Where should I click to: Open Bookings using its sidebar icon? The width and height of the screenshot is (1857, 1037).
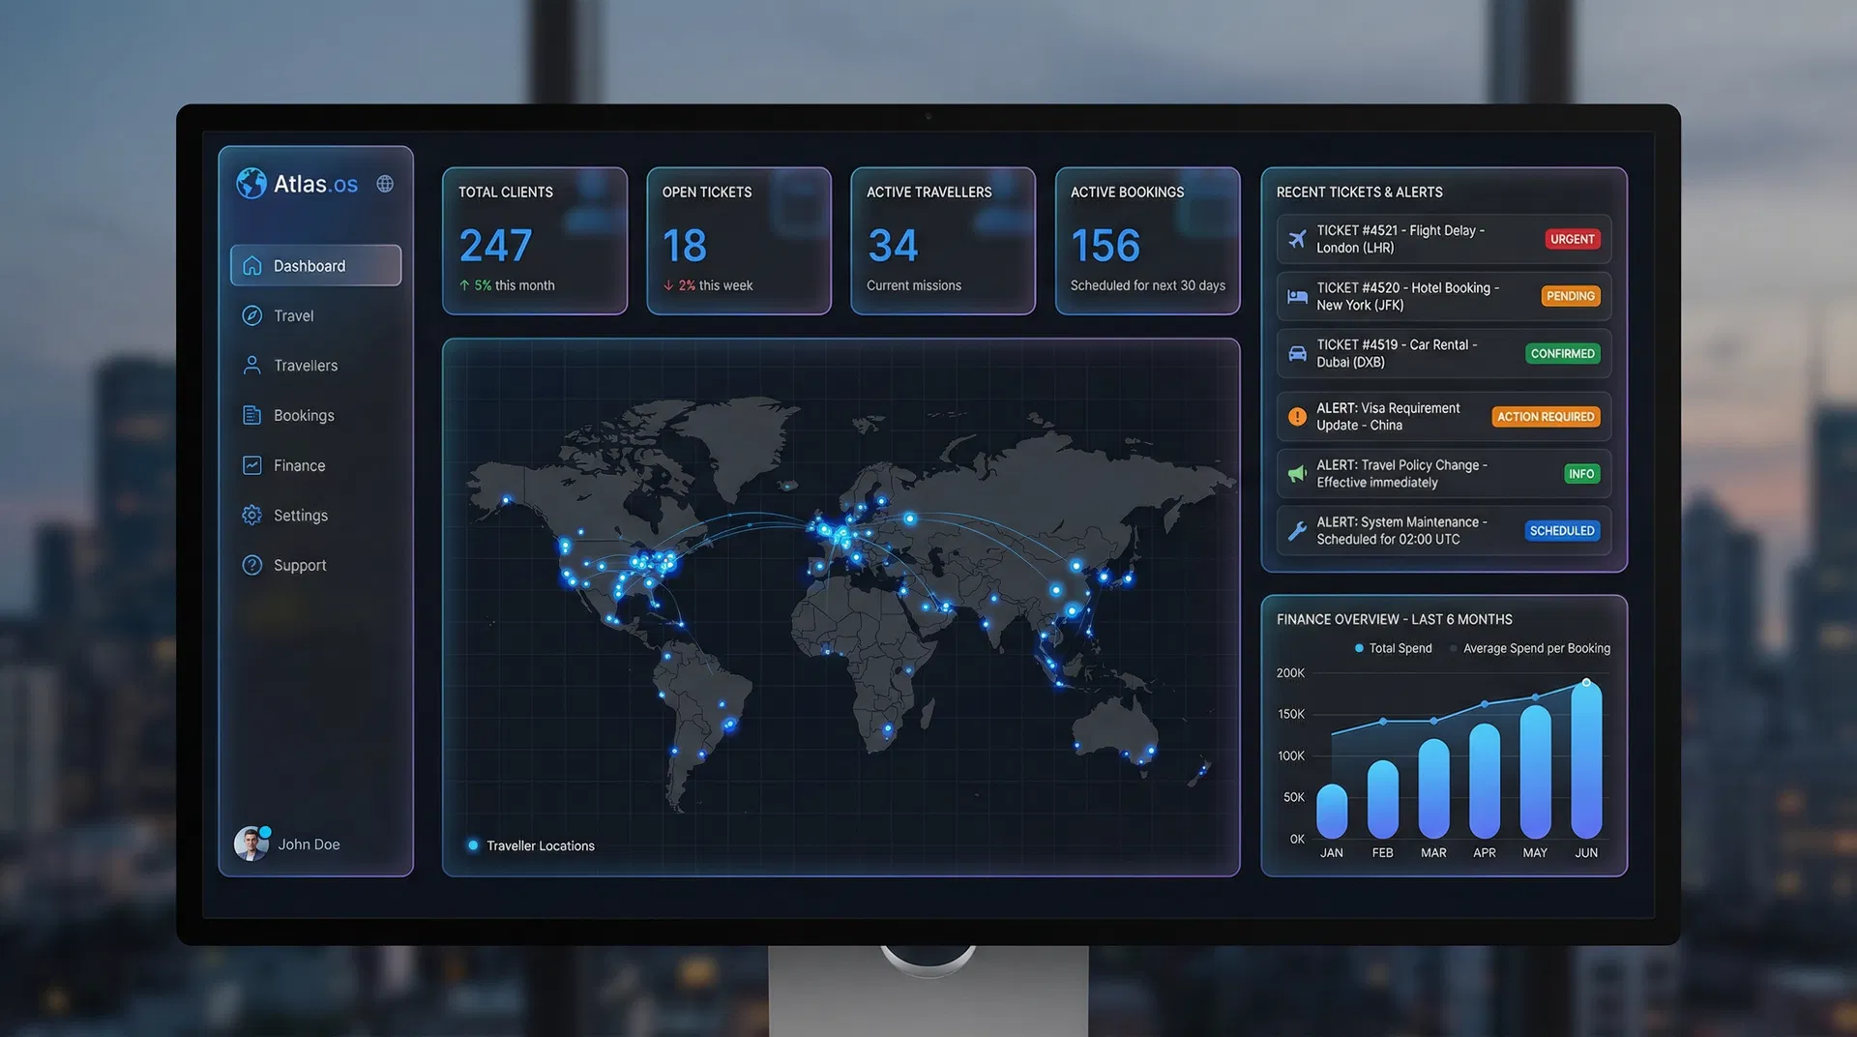(252, 414)
